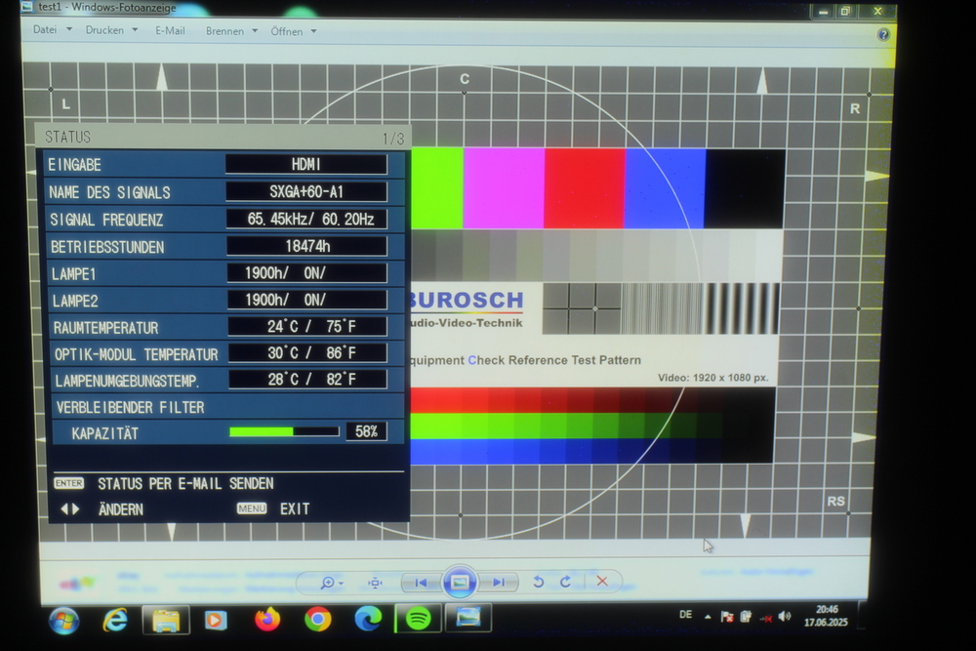Viewport: 976px width, 651px height.
Task: Launch Google Chrome from the taskbar
Action: [317, 619]
